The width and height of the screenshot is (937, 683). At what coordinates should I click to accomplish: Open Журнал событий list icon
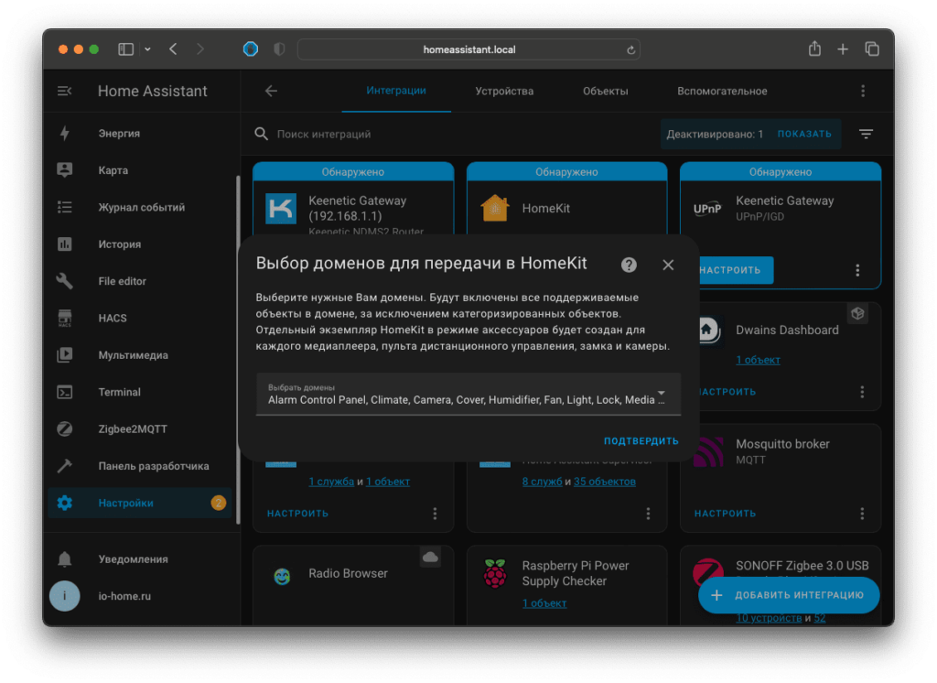65,207
